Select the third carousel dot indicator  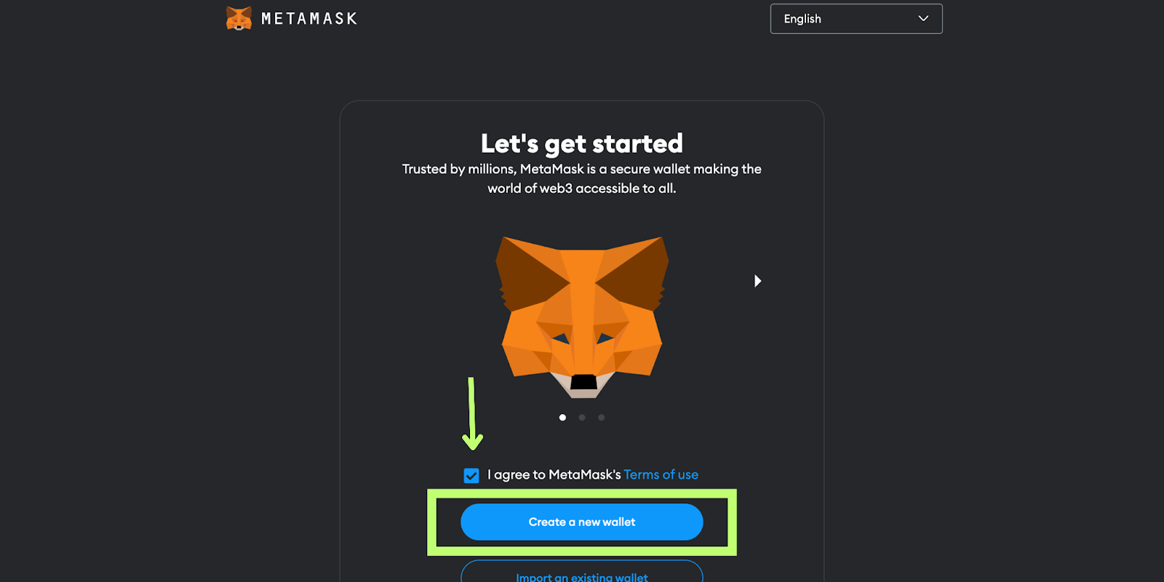point(601,418)
